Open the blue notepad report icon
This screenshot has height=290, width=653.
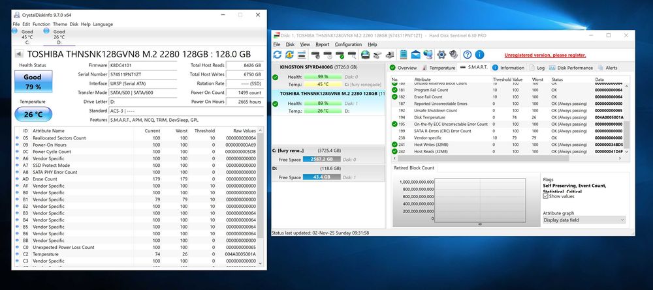click(403, 55)
